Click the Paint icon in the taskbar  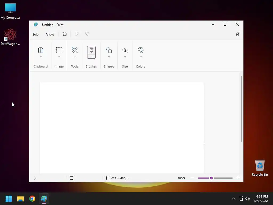[x=44, y=199]
